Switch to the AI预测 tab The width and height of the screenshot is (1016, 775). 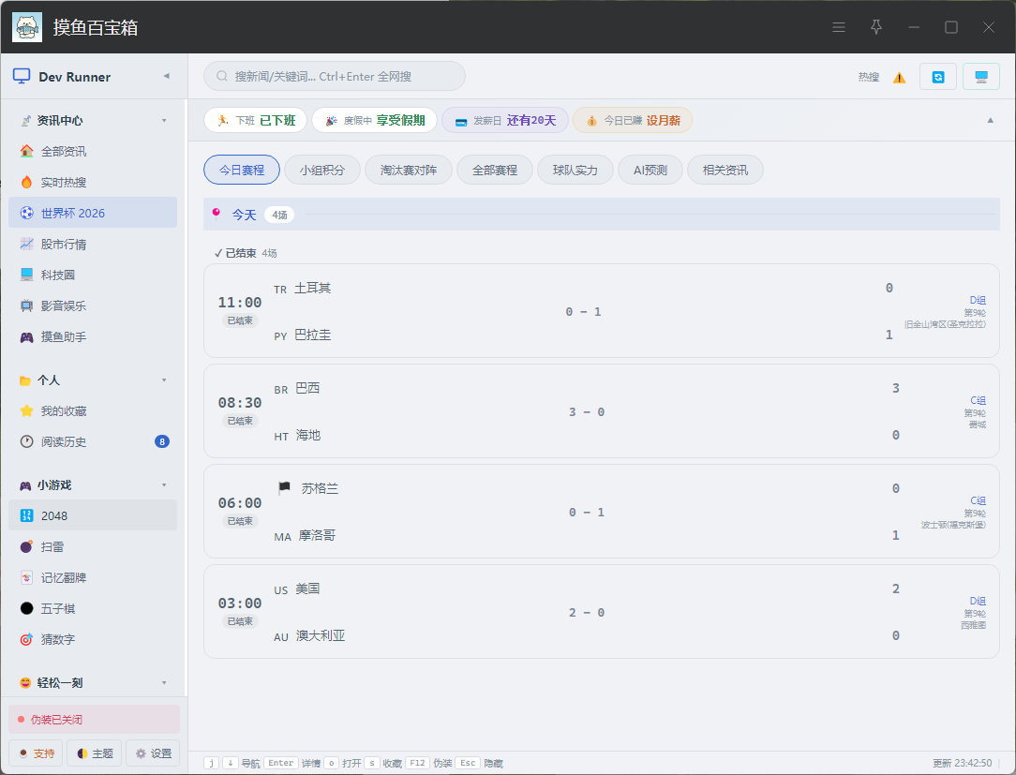click(x=650, y=170)
